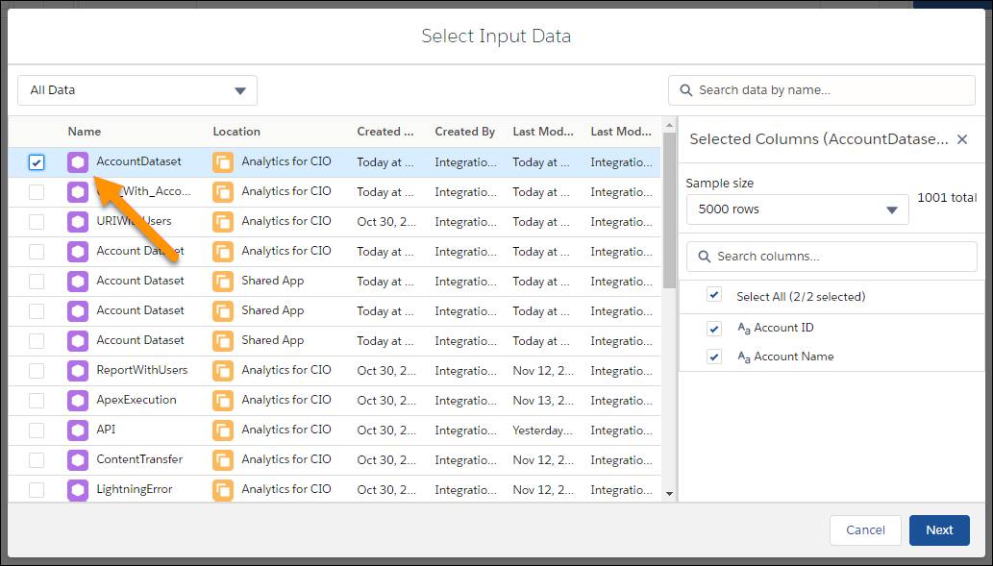Click the dataset list scrollbar up arrow
This screenshot has height=566, width=993.
click(669, 126)
